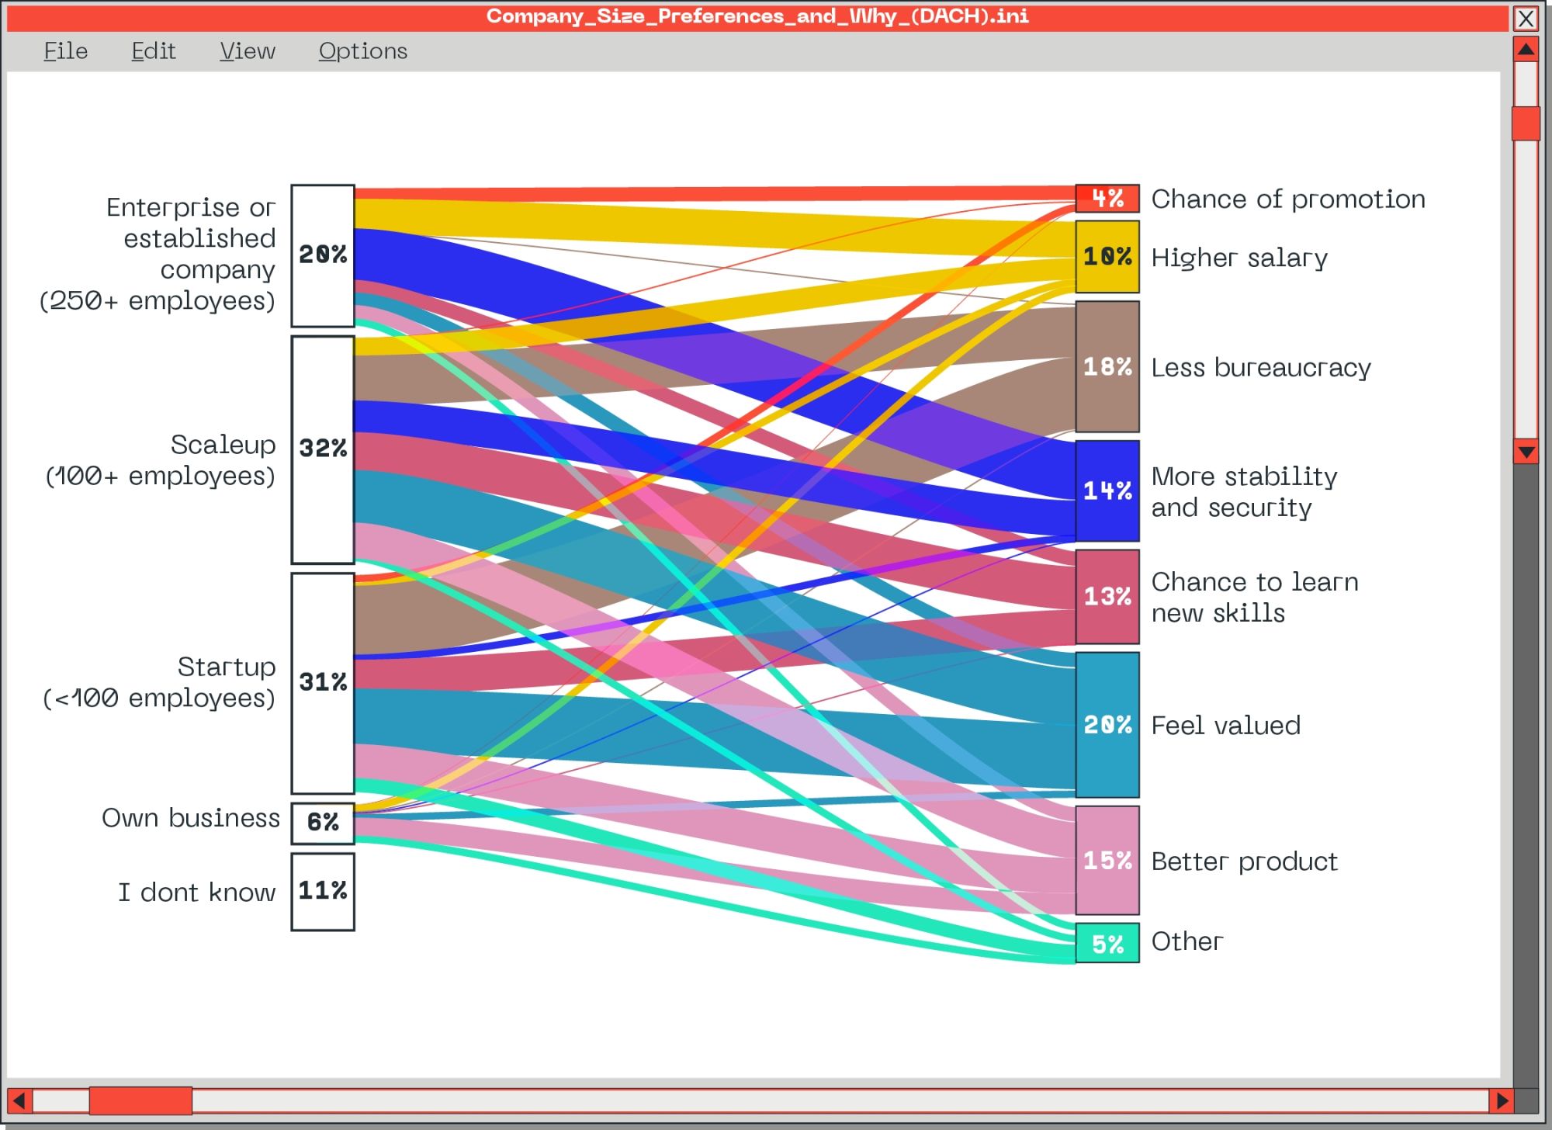Click the 'Own business' label
Viewport: 1552px width, 1130px height.
[190, 818]
